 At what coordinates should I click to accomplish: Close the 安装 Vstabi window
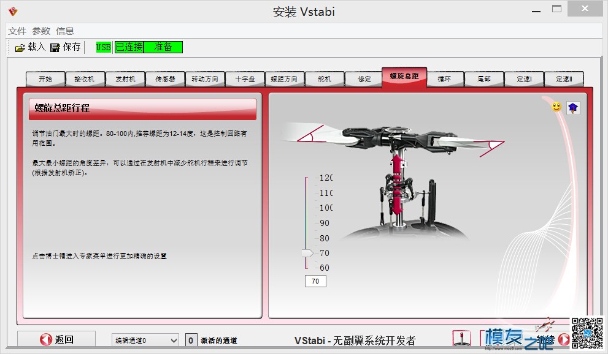[585, 9]
